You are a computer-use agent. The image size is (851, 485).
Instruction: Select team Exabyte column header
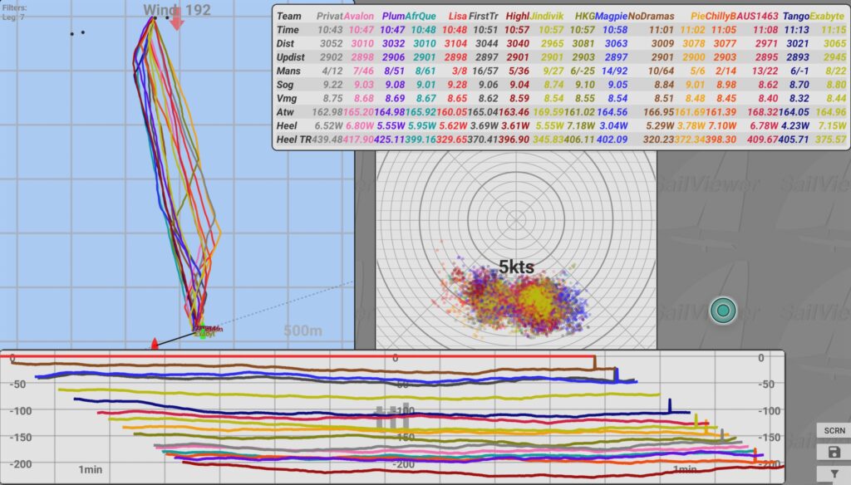tap(827, 17)
